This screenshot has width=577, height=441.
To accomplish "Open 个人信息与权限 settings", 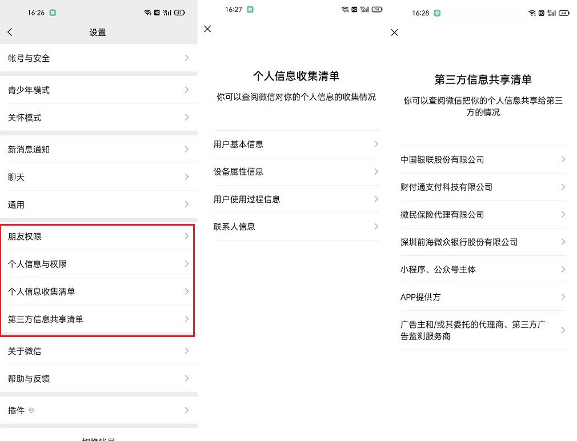I will click(x=98, y=264).
